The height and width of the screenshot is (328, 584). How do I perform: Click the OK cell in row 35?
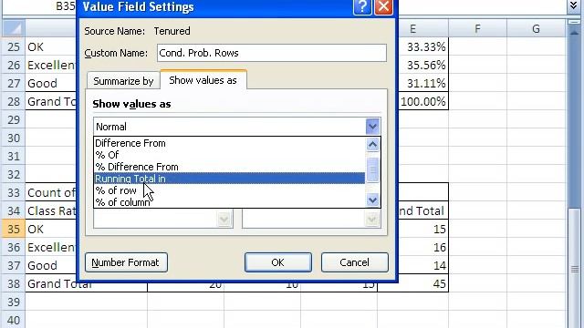[x=51, y=229]
